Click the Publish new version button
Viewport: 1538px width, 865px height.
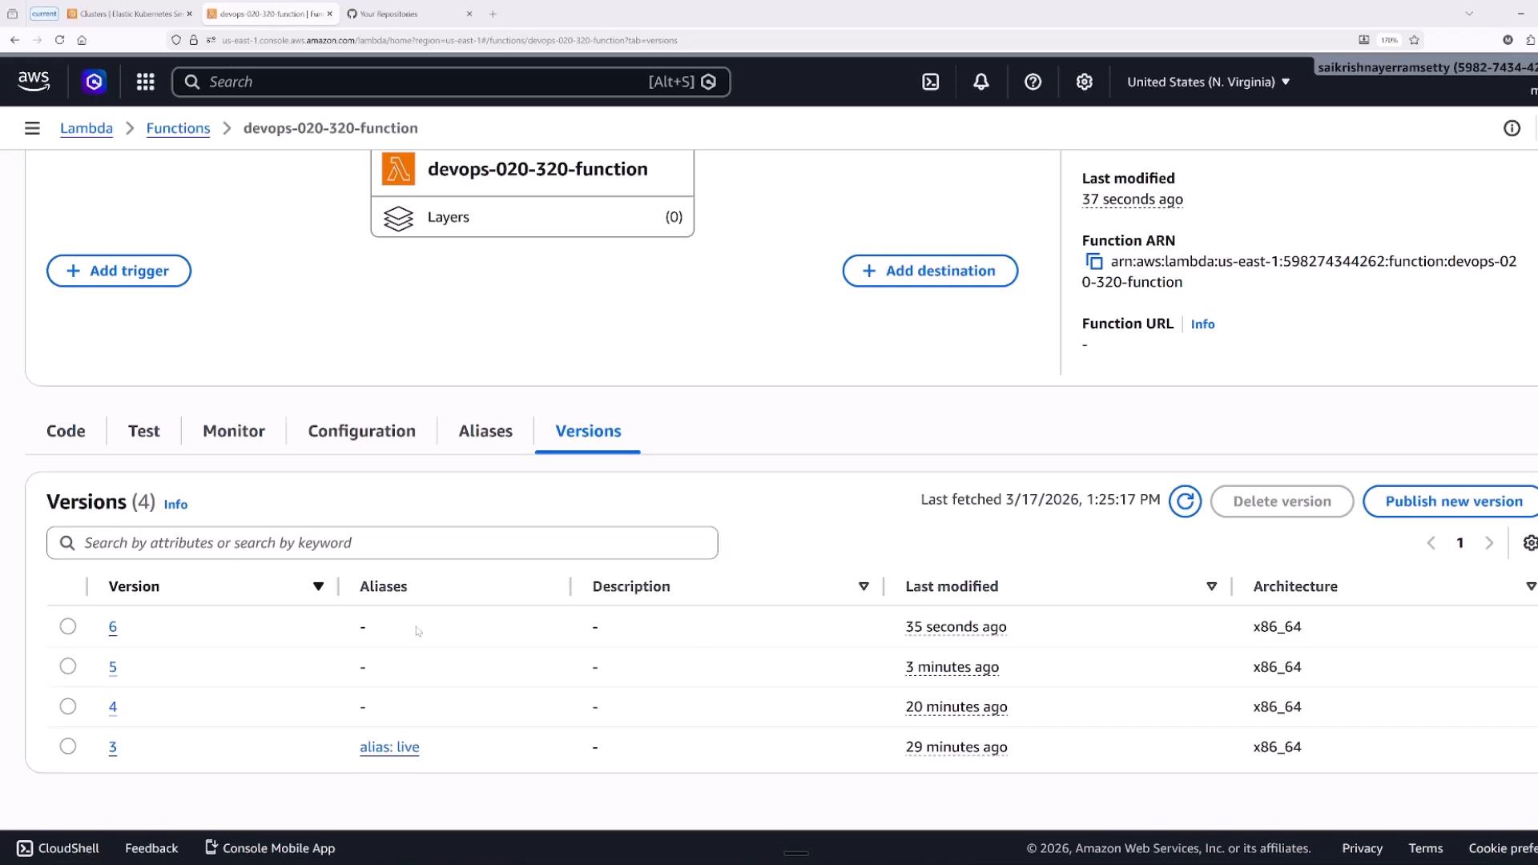pyautogui.click(x=1451, y=501)
